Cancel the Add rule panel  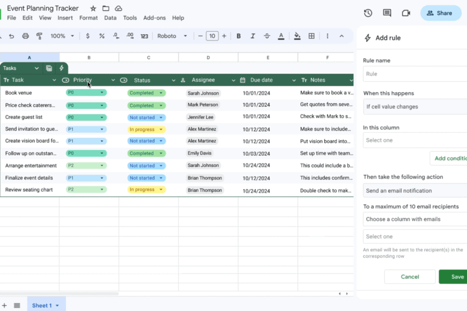[410, 277]
